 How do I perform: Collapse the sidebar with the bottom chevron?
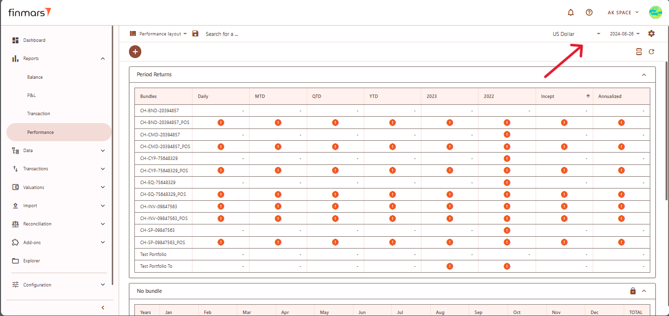pyautogui.click(x=103, y=308)
